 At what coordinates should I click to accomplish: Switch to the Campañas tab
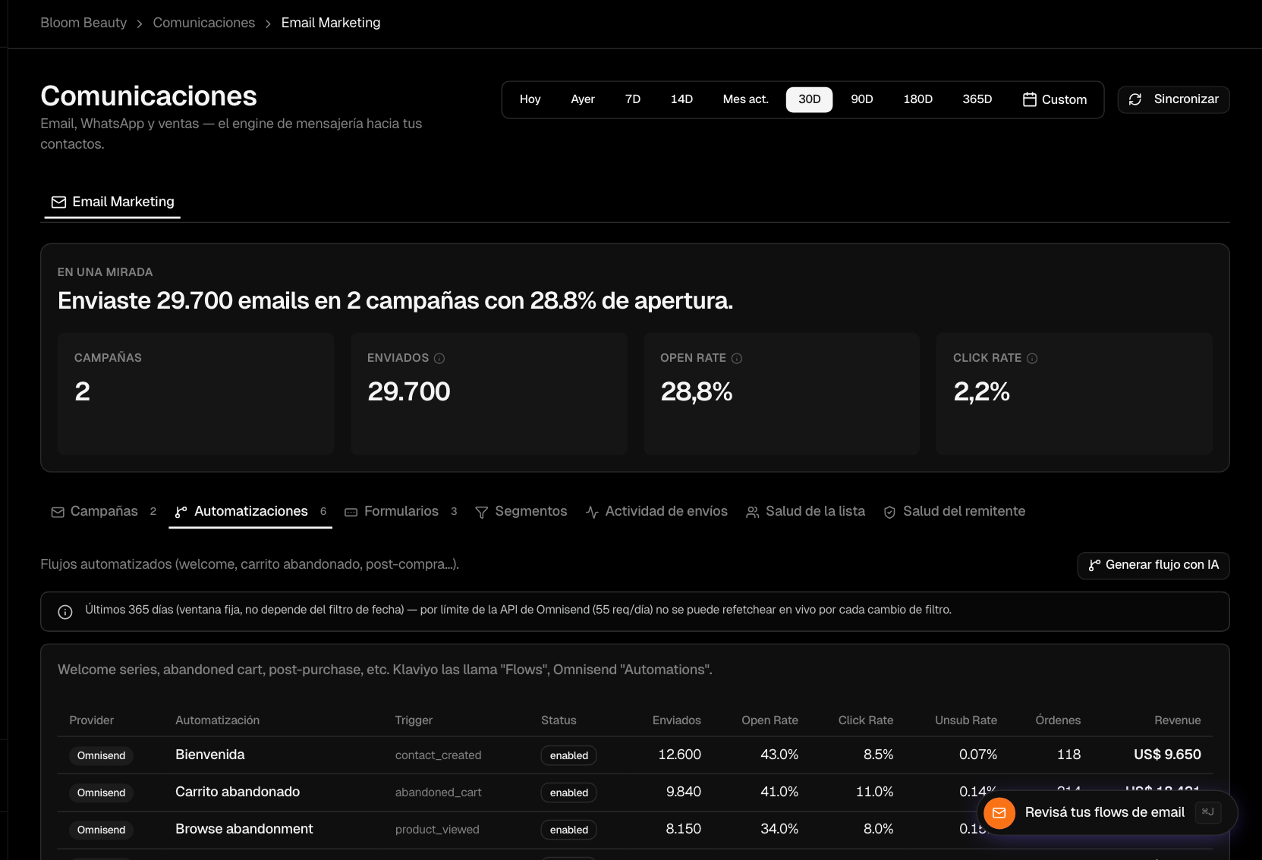point(103,512)
